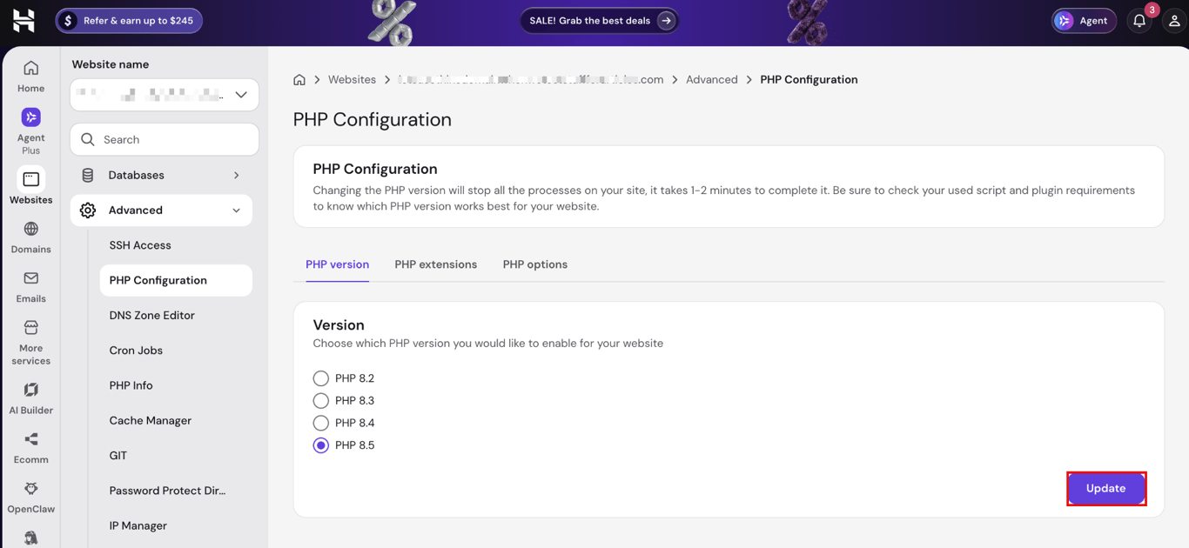The image size is (1189, 548).
Task: Click the dollar icon in refer banner
Action: tap(68, 21)
